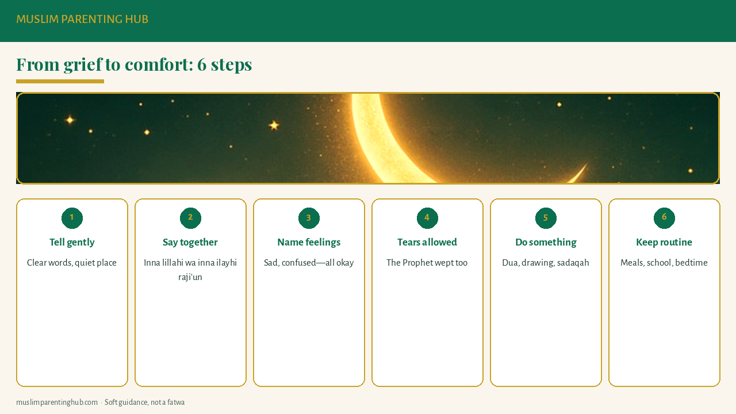Select the "Keep routine" card title
Image resolution: width=736 pixels, height=414 pixels.
coord(664,242)
